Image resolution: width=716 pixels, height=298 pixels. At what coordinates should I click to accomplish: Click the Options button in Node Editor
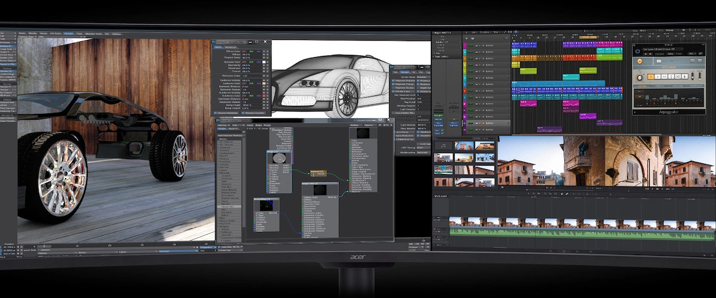(369, 125)
